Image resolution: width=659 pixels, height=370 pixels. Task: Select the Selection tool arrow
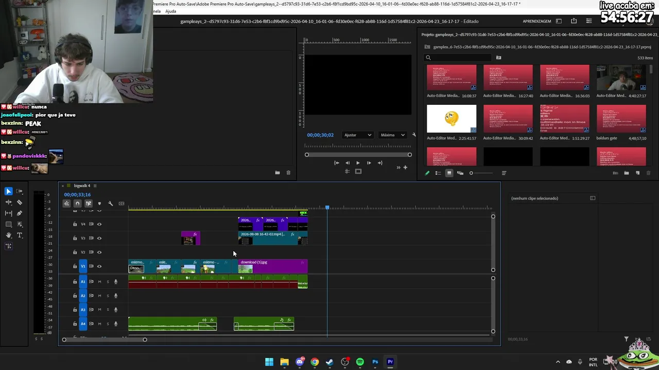[8, 191]
